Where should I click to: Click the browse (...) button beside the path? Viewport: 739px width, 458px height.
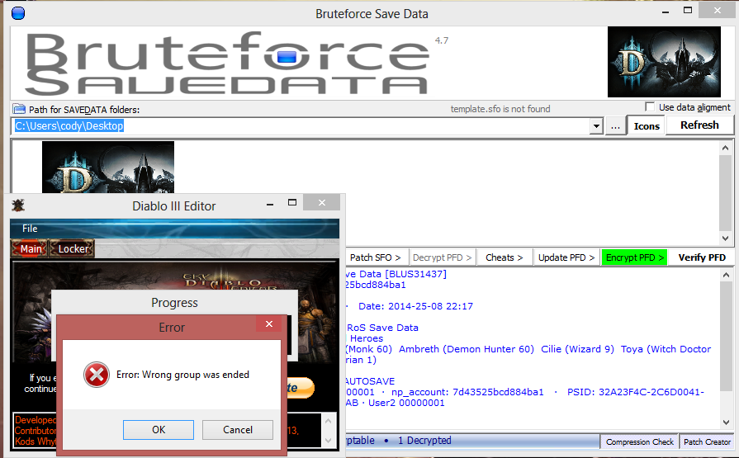coord(615,126)
